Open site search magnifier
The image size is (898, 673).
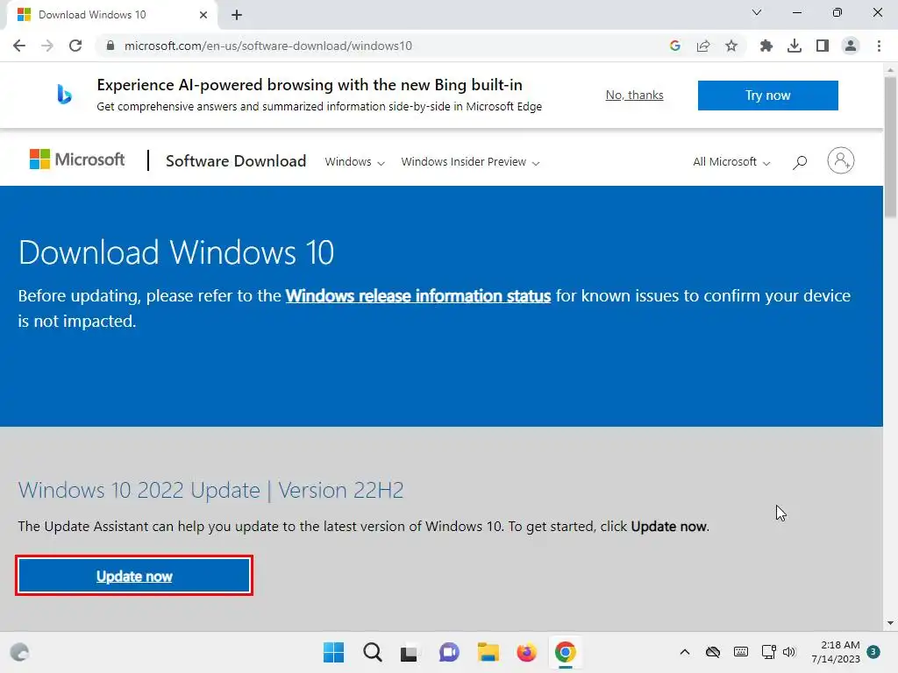800,162
